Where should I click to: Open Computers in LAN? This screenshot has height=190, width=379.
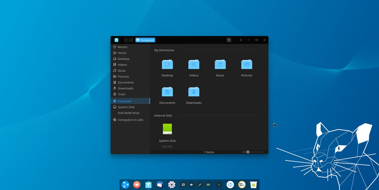click(x=130, y=120)
